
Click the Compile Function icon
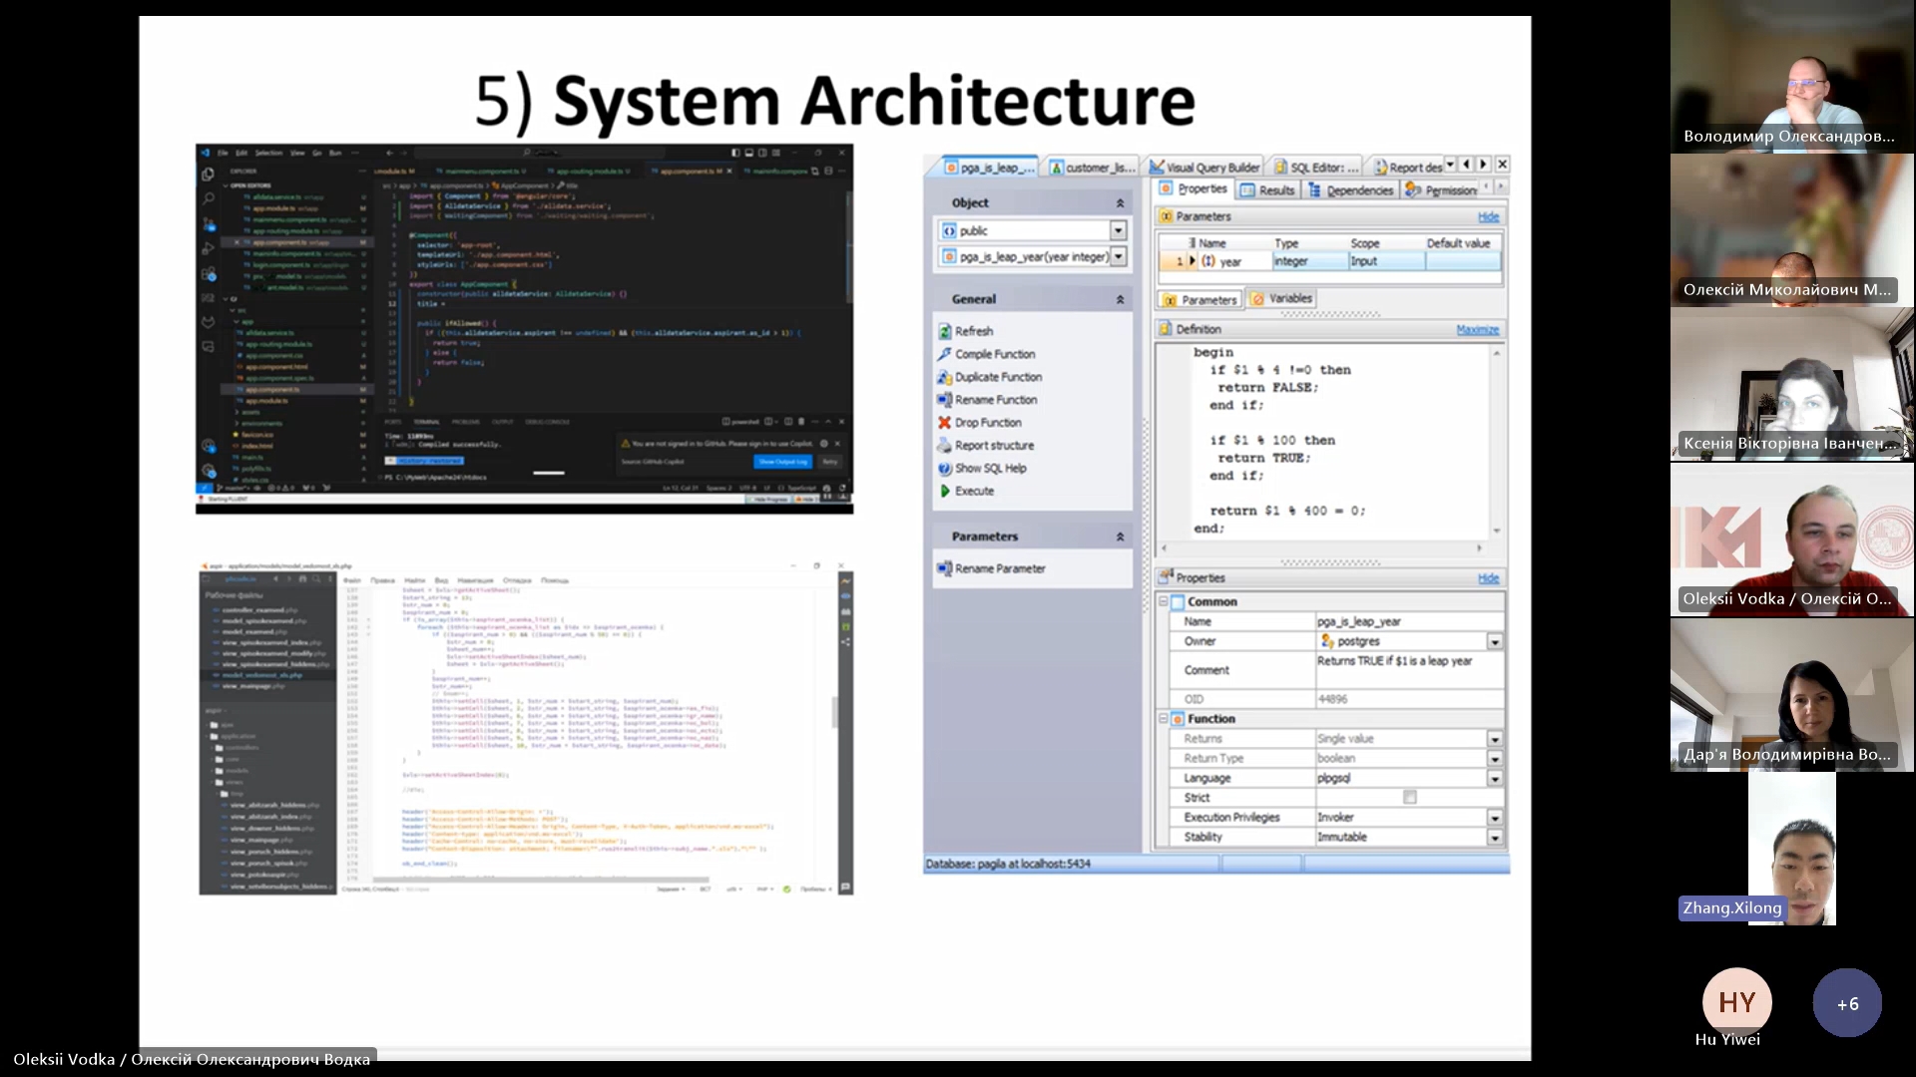coord(944,354)
